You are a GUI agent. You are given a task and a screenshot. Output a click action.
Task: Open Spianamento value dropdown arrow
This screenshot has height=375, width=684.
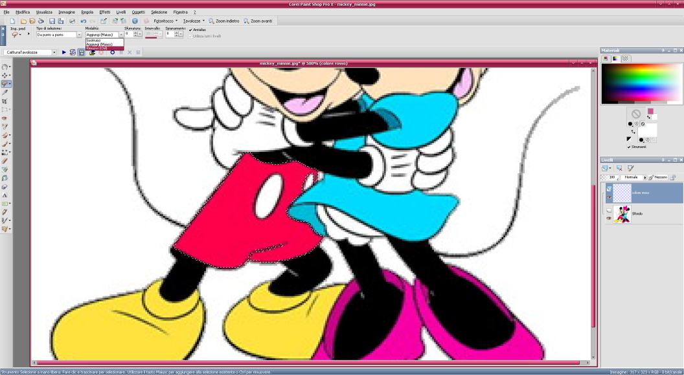181,34
